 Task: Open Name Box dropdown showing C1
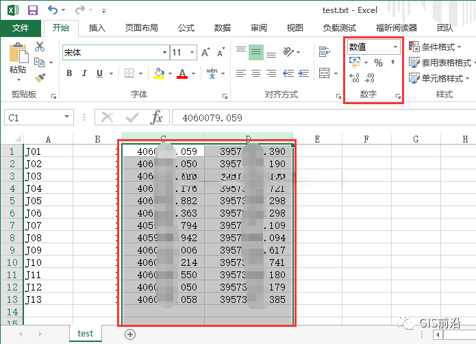coord(66,117)
